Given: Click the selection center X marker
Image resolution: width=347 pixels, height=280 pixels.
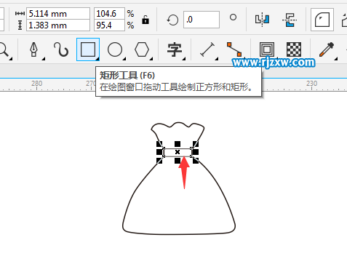Looking at the screenshot, I should (178, 152).
